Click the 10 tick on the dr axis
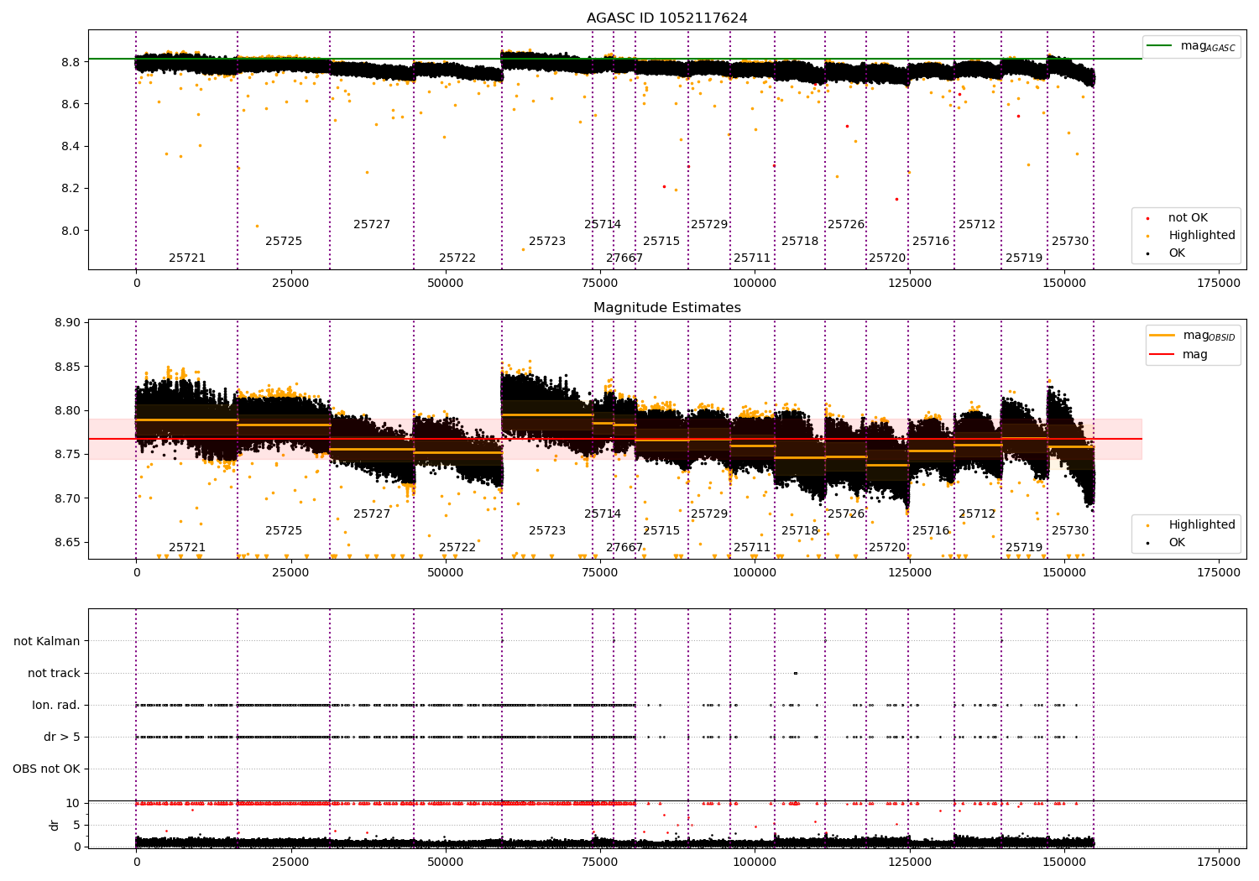 (x=73, y=804)
